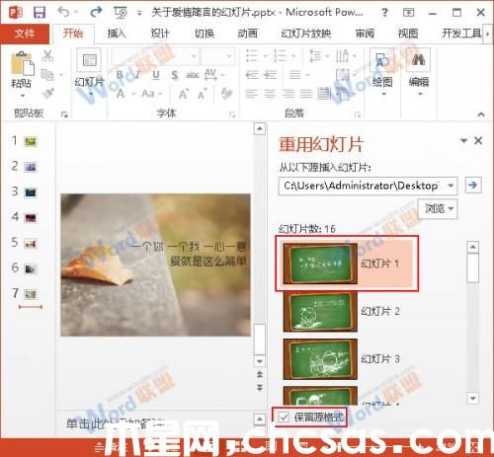Click the Numbering list icon
The width and height of the screenshot is (494, 457).
[280, 56]
